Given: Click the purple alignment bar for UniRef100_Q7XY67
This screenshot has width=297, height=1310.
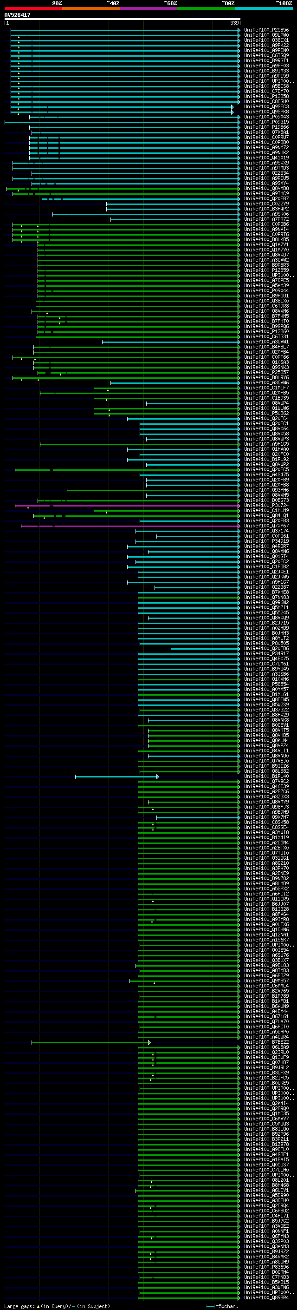Looking at the screenshot, I should tap(130, 526).
